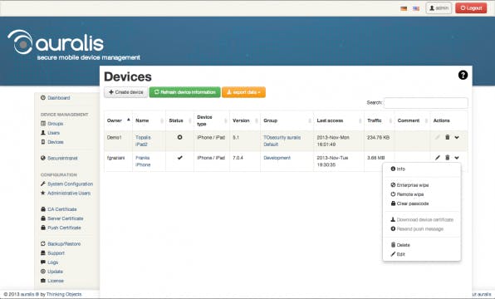
Task: Open the help question mark icon
Action: pos(463,75)
